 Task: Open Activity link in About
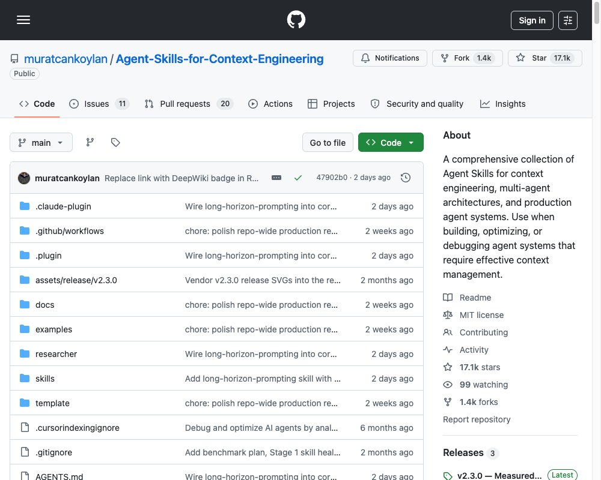tap(474, 350)
